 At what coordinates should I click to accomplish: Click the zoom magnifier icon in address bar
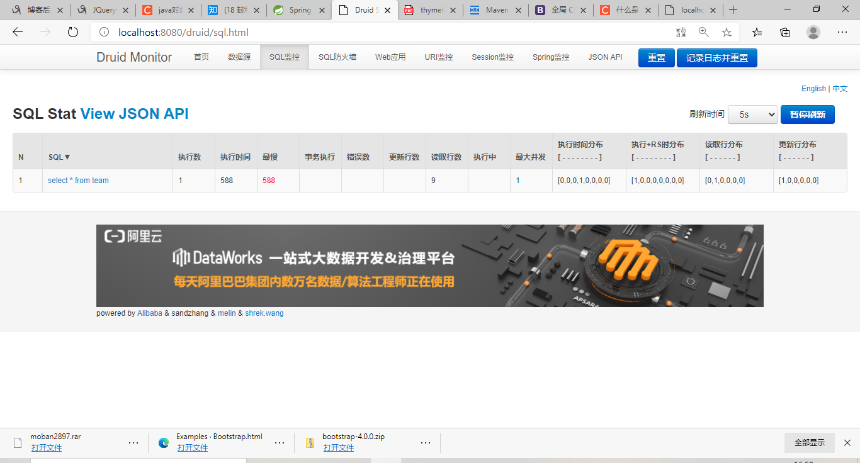coord(703,32)
